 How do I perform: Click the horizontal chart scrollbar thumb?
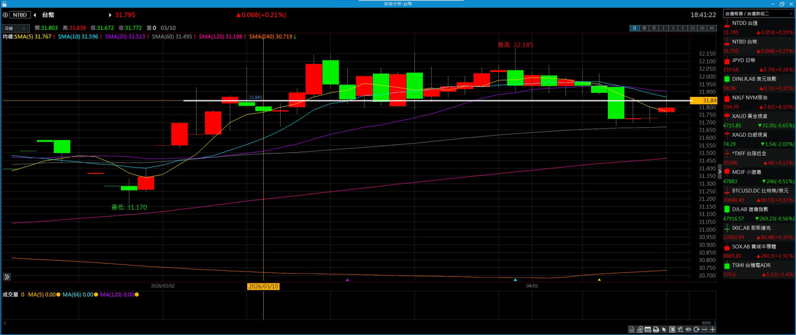706,323
